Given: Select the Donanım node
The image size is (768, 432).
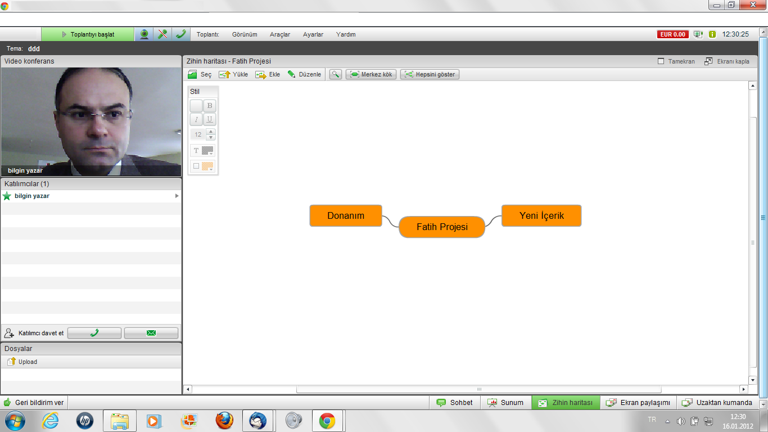Looking at the screenshot, I should coord(346,215).
